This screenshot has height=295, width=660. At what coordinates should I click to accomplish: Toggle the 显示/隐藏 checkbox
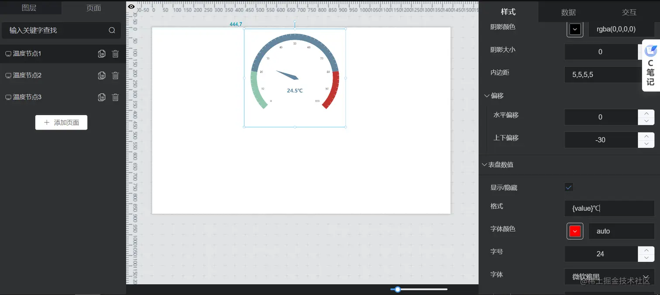pyautogui.click(x=569, y=187)
